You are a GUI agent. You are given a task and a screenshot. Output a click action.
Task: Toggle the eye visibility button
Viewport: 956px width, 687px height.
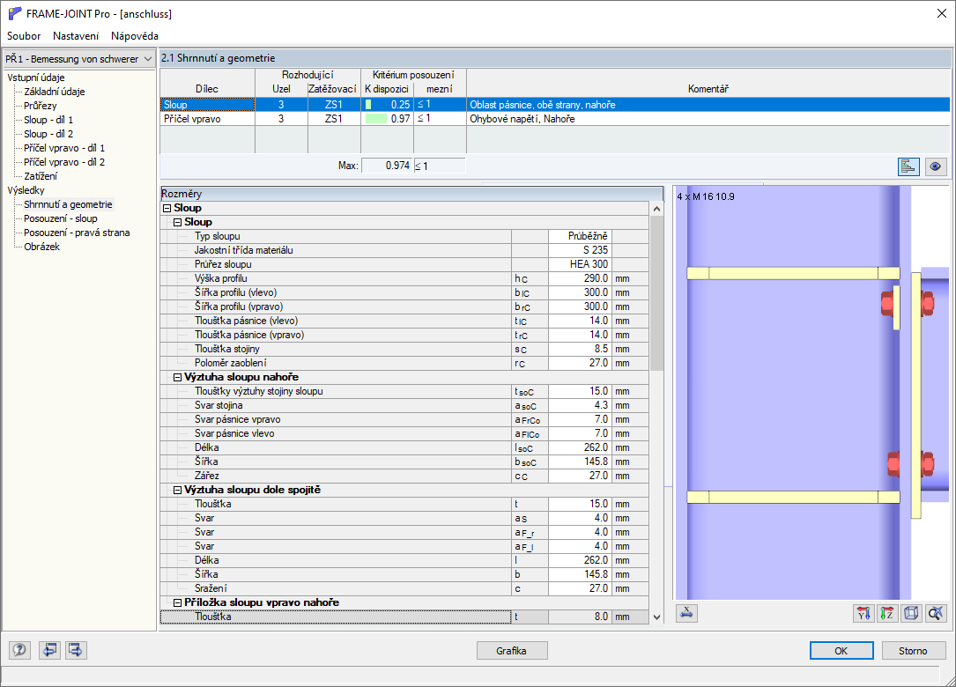(935, 166)
